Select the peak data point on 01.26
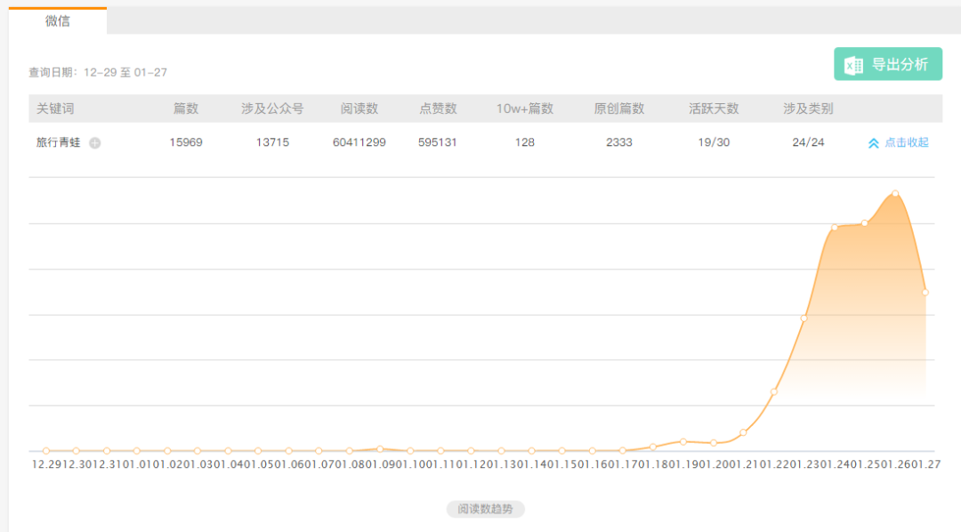The width and height of the screenshot is (961, 532). (x=895, y=193)
